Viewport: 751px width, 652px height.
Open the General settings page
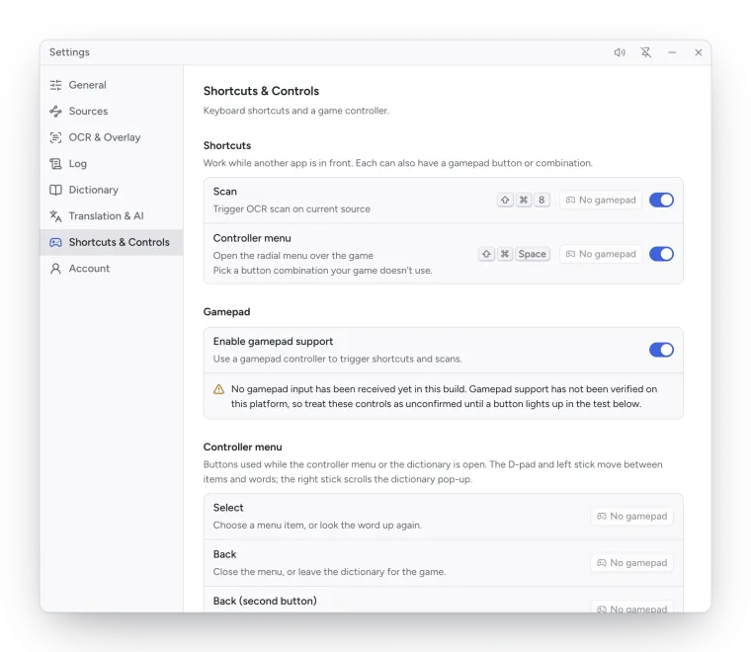[112, 85]
